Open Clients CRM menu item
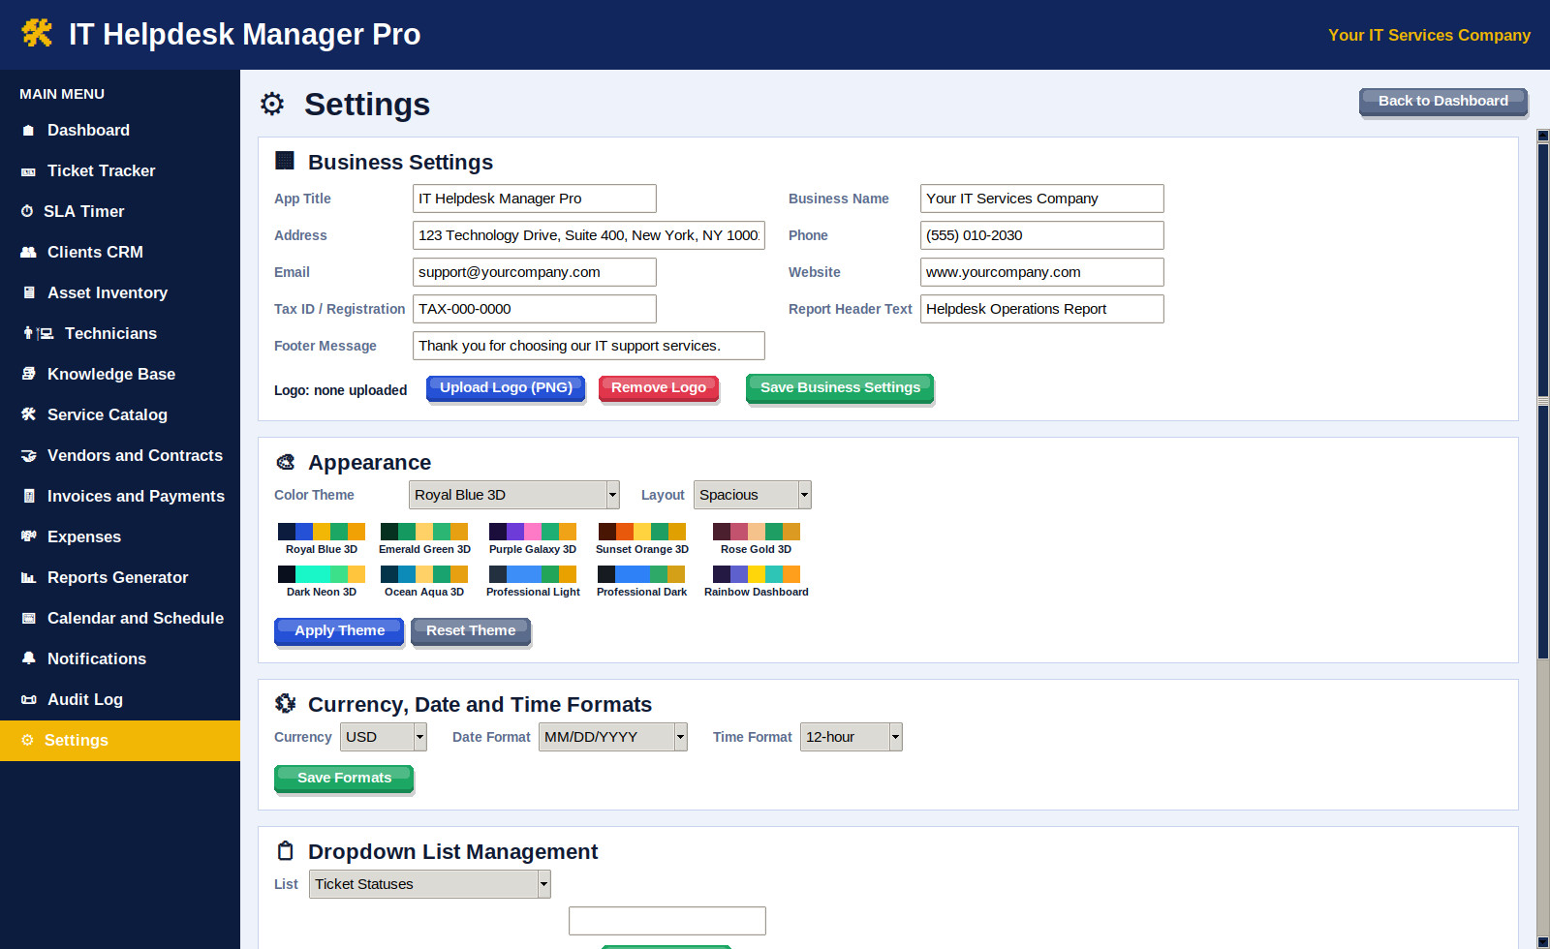This screenshot has height=949, width=1550. pyautogui.click(x=120, y=252)
